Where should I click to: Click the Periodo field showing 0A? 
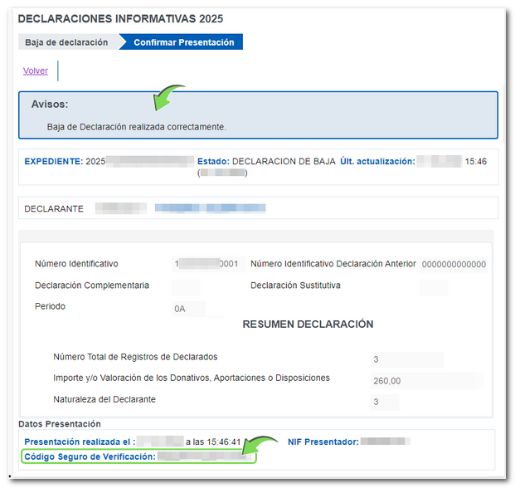187,308
